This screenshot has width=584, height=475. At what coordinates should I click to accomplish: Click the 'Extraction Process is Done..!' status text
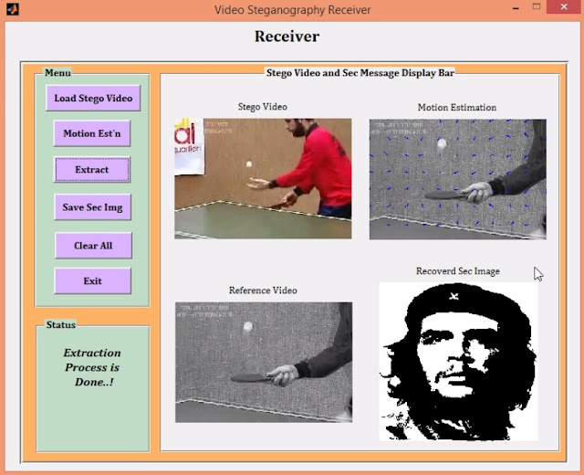pyautogui.click(x=92, y=367)
